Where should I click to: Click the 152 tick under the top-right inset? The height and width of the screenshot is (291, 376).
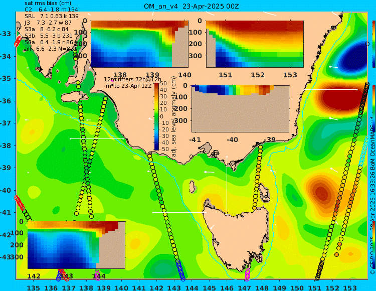coord(258,75)
